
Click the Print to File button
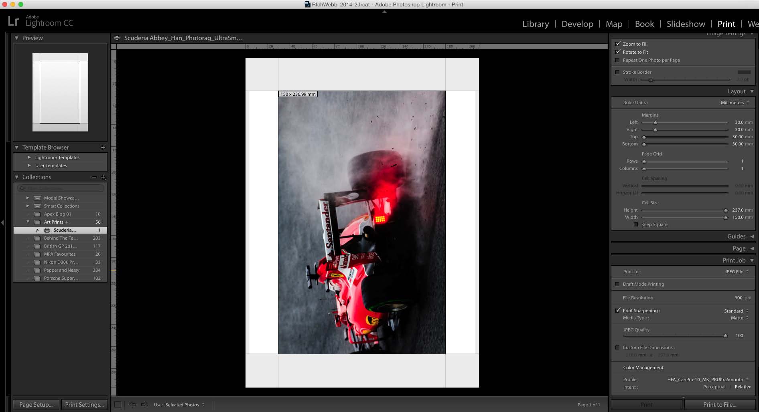[x=720, y=405]
